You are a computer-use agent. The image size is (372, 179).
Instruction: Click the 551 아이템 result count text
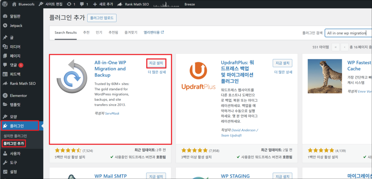pyautogui.click(x=321, y=47)
